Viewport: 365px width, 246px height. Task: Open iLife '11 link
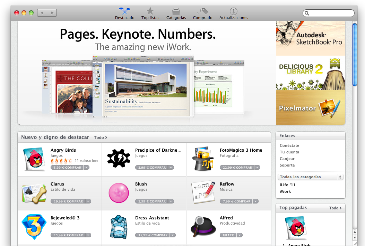(287, 185)
